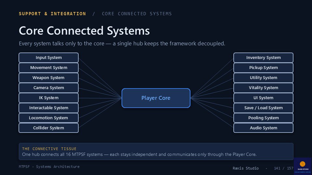Click the 141 / 157 page counter
The image size is (312, 175).
(283, 168)
